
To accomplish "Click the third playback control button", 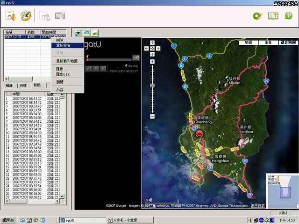I will 103,69.
